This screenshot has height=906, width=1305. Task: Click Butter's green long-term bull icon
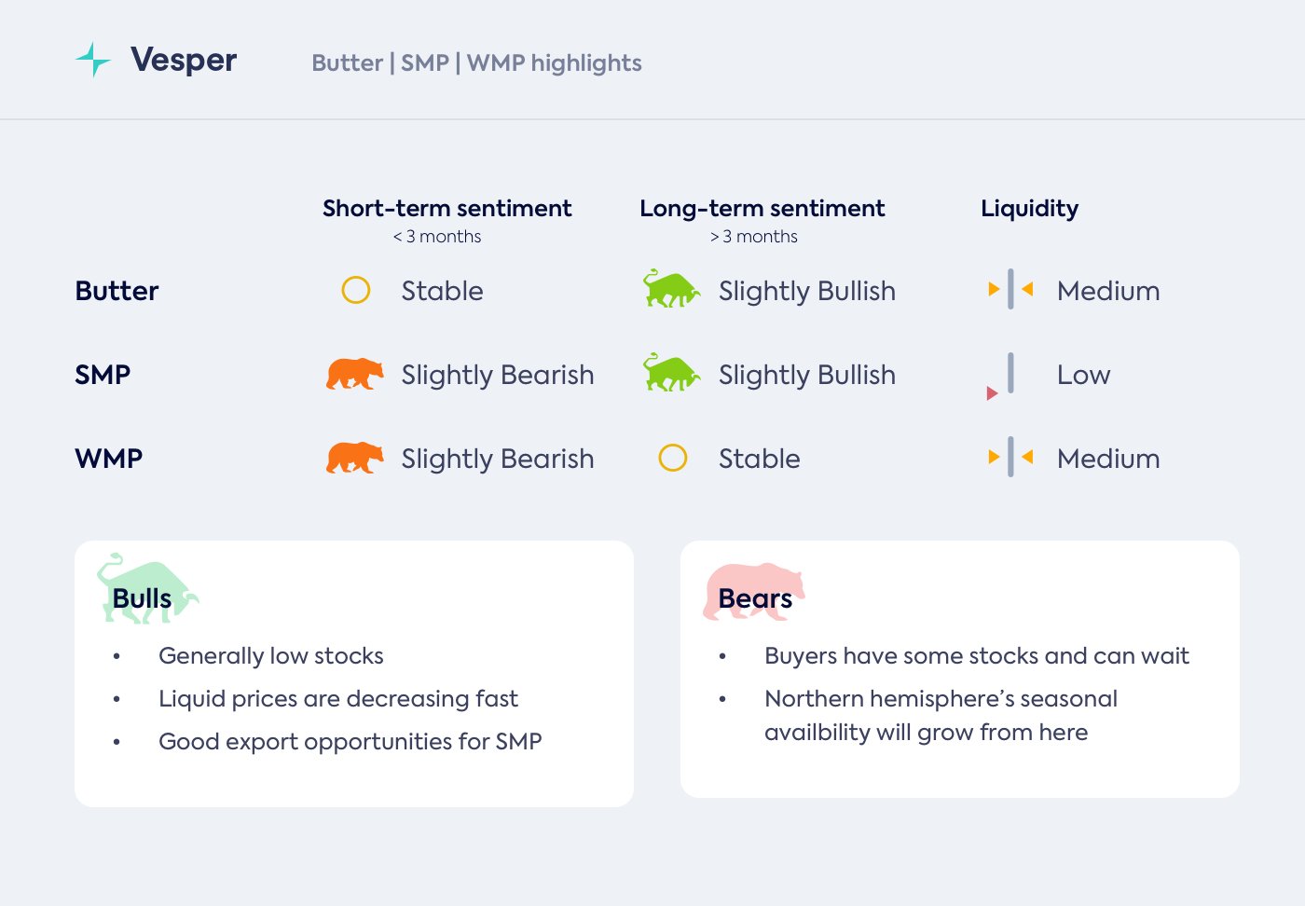tap(671, 289)
